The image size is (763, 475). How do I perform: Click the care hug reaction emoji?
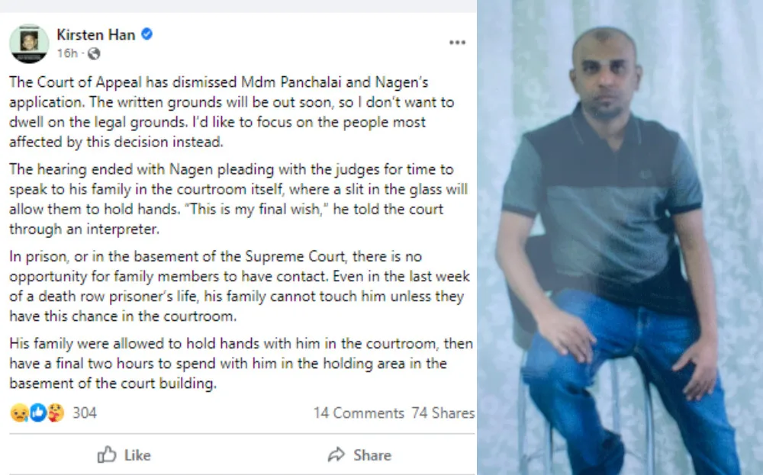tap(56, 412)
